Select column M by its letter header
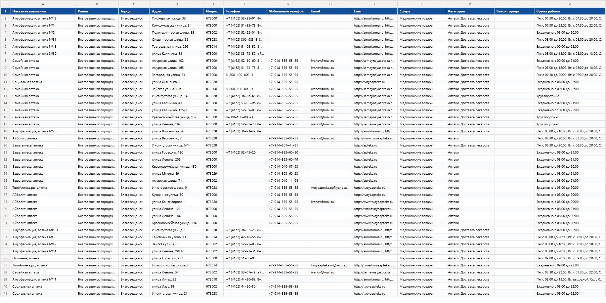Image resolution: width=606 pixels, height=303 pixels. tap(570, 4)
